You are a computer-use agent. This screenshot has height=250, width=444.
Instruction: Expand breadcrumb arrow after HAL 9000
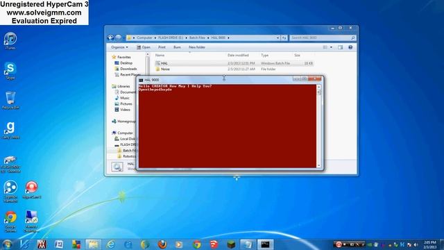(x=228, y=37)
